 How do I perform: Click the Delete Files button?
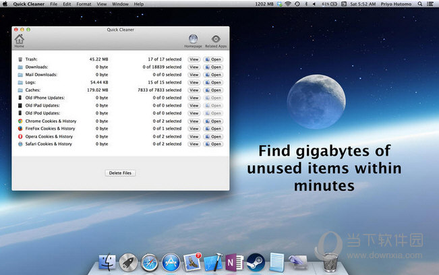[x=120, y=173]
